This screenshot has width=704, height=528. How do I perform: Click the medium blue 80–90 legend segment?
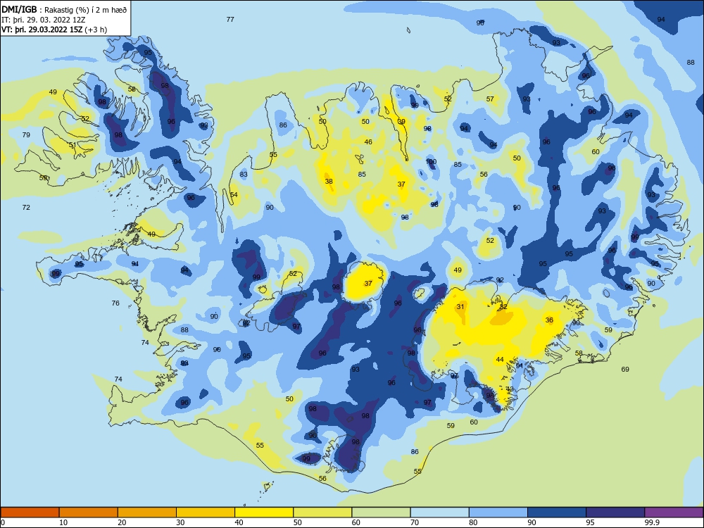[498, 513]
